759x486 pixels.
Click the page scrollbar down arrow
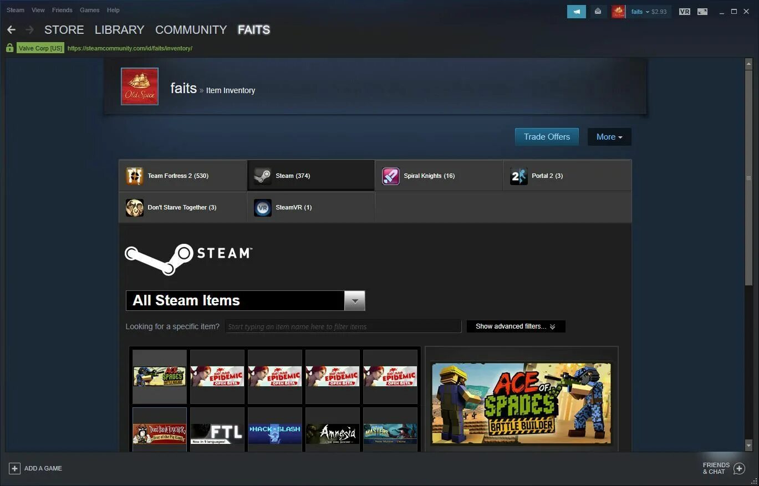(748, 446)
